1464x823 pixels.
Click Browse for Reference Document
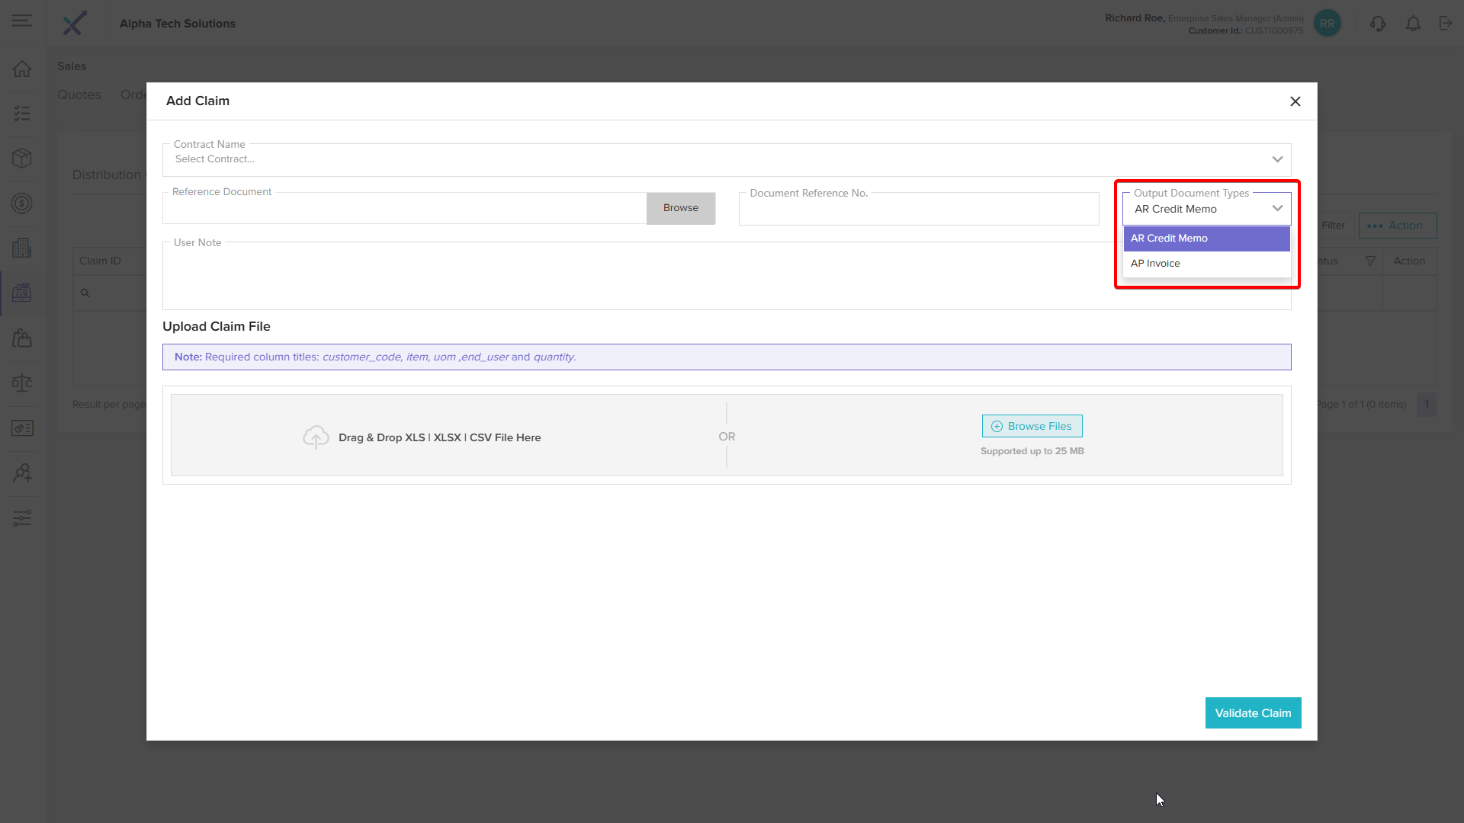680,208
